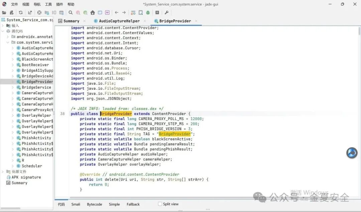
Task: Click the open file folder toolbar icon
Action: point(4,13)
